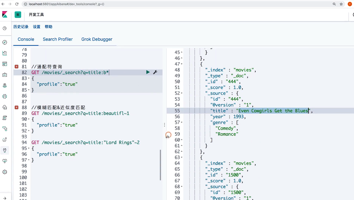Open the wrench options for the request
The image size is (354, 200).
click(155, 72)
